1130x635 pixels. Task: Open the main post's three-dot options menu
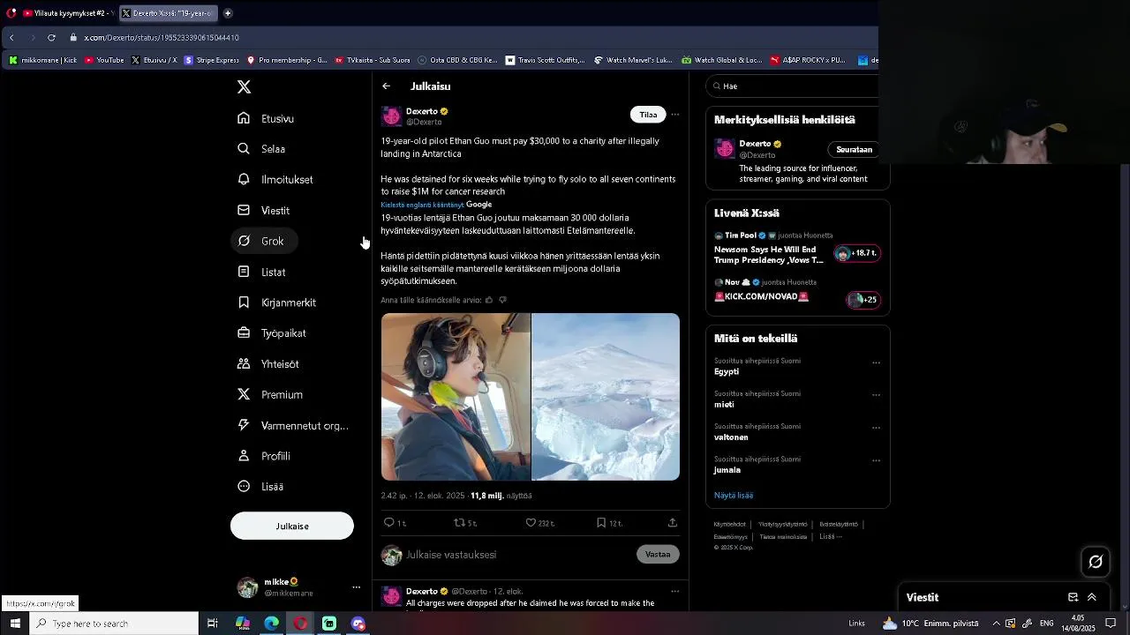coord(675,115)
